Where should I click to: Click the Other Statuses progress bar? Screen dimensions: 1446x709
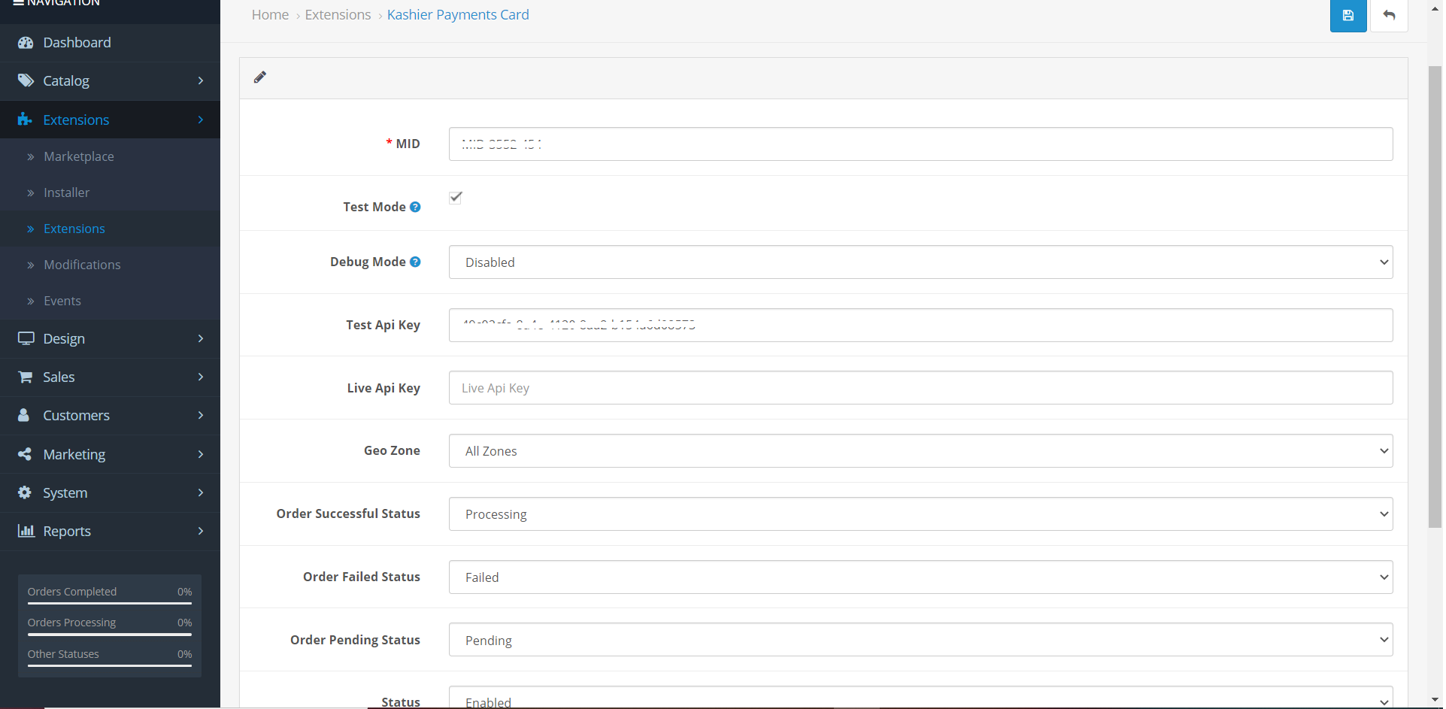click(x=110, y=665)
